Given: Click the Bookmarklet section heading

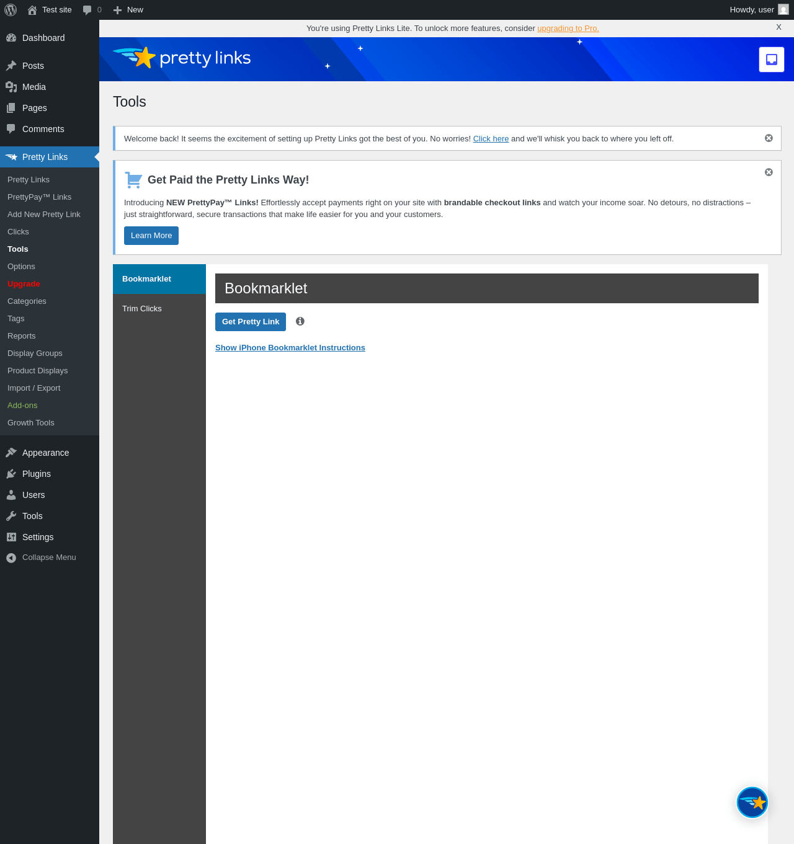Looking at the screenshot, I should pyautogui.click(x=266, y=288).
